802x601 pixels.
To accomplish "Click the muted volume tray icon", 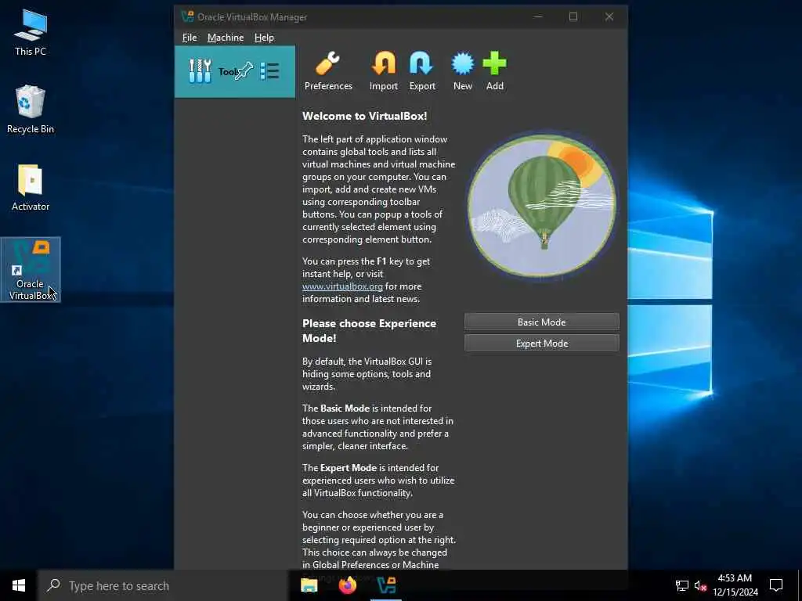I will coord(700,585).
